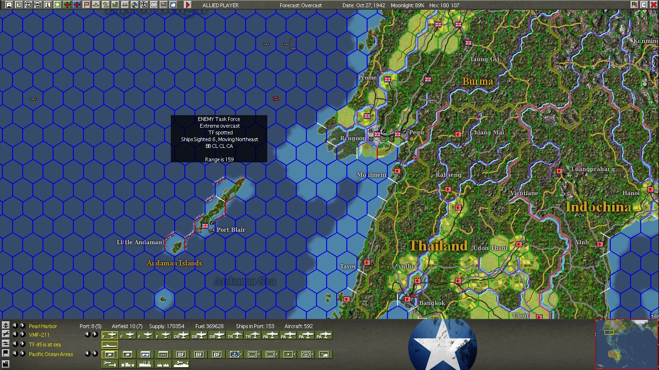Select the highlighted first fighter squadron icon
The image size is (659, 370).
click(110, 335)
